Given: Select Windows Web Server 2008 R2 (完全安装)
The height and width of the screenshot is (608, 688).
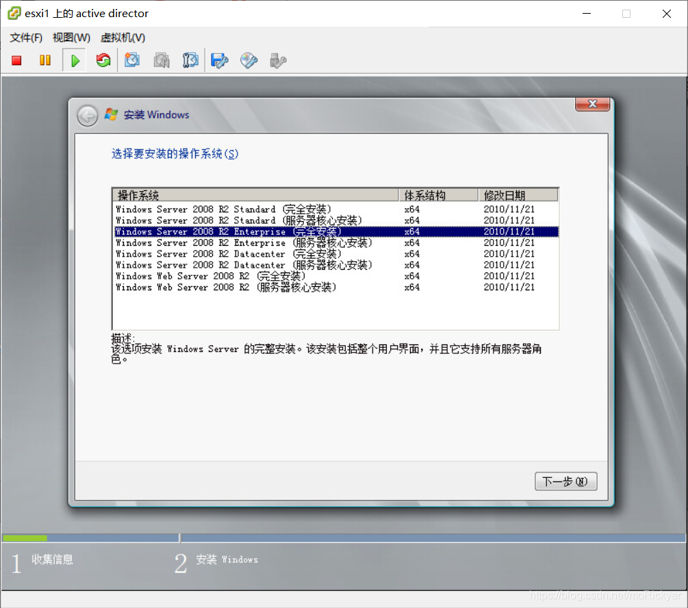Looking at the screenshot, I should pyautogui.click(x=335, y=276).
